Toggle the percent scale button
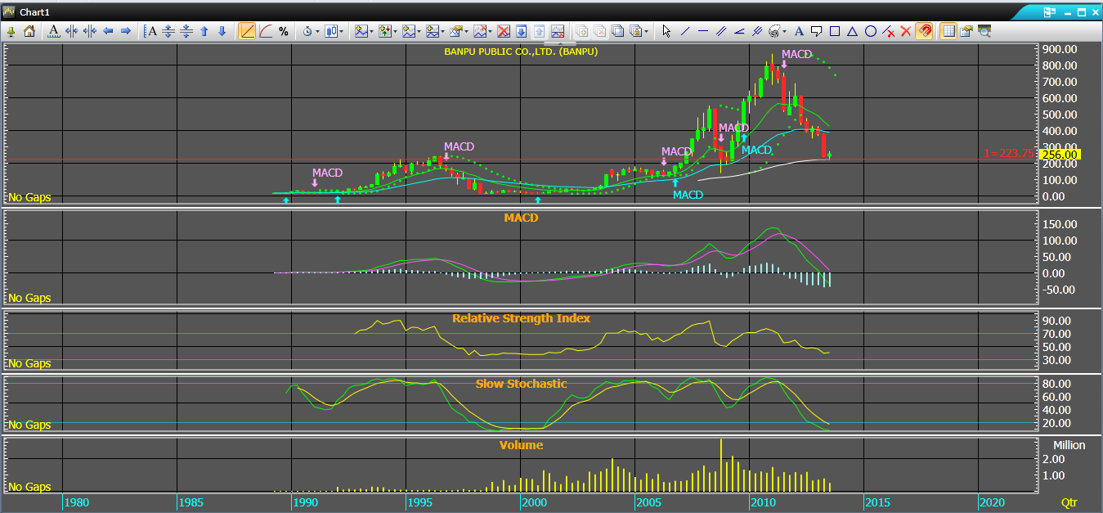 [x=284, y=31]
